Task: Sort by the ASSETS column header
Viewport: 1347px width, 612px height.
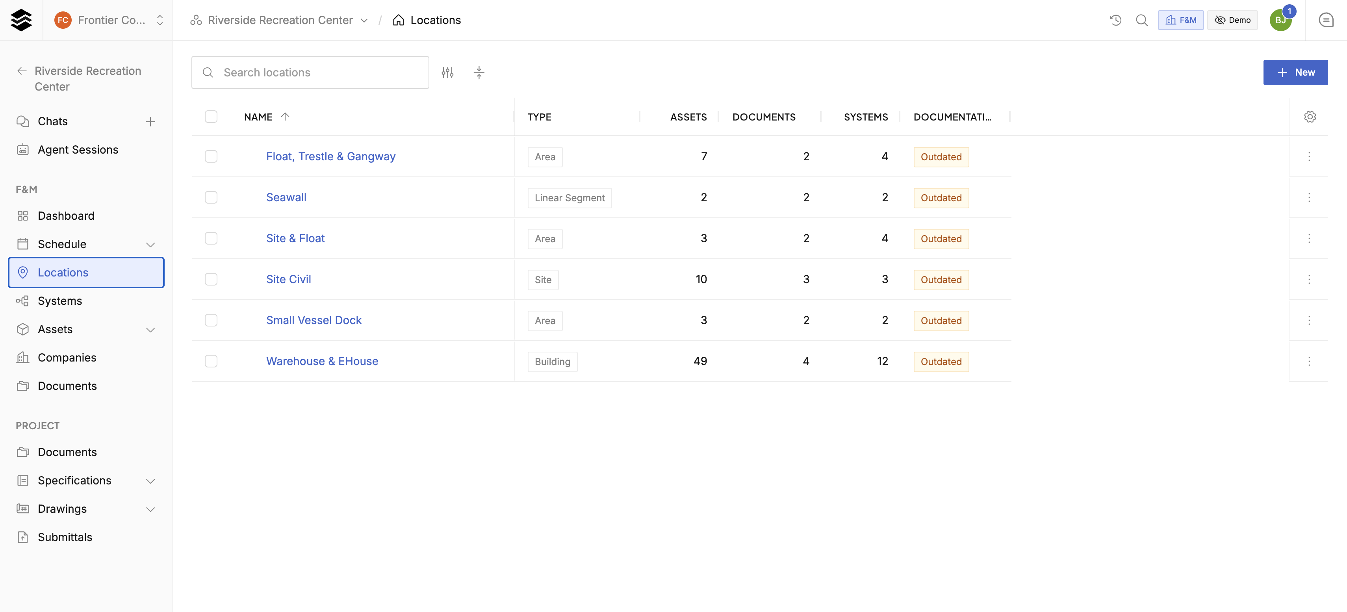Action: click(688, 117)
